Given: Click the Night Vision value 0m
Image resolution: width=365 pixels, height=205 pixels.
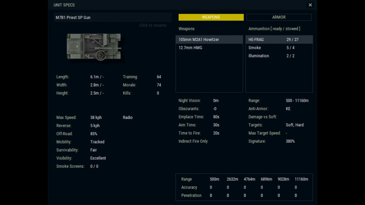Looking at the screenshot, I should click(x=216, y=101).
